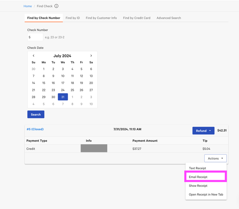The width and height of the screenshot is (239, 209).
Task: Open check #5 (Closed) link
Action: click(35, 129)
